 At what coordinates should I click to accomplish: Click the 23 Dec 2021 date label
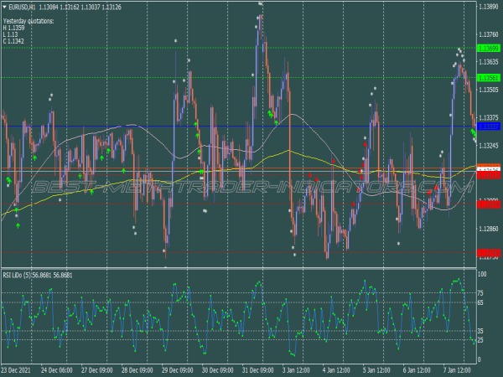18,369
